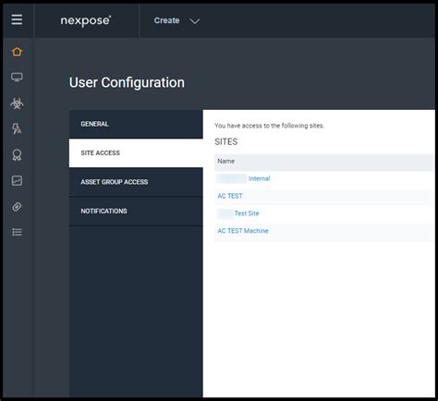
Task: Open the AC TEST Machine link
Action: (243, 231)
